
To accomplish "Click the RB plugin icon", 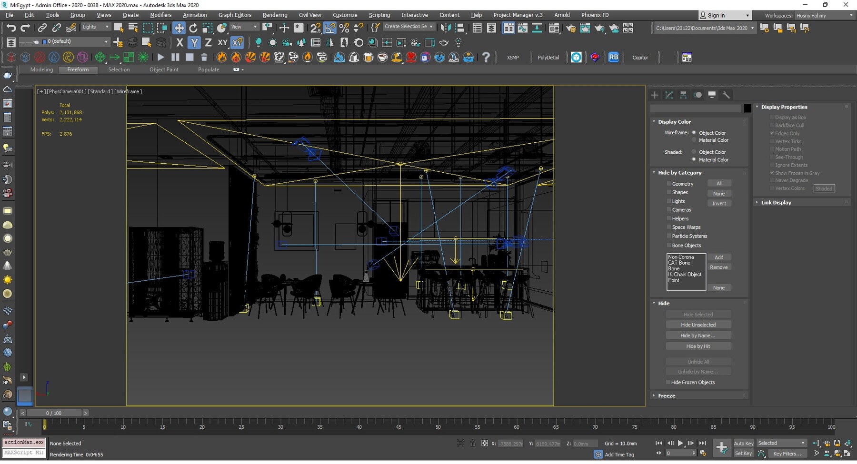I will coord(613,58).
